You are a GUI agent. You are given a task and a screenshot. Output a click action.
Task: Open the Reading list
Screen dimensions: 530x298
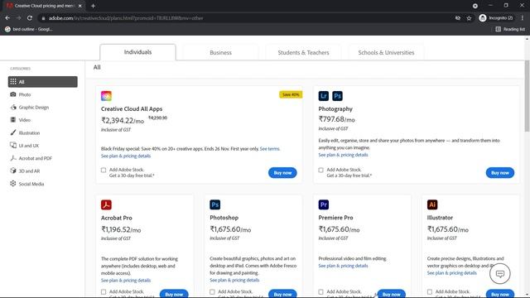point(510,30)
